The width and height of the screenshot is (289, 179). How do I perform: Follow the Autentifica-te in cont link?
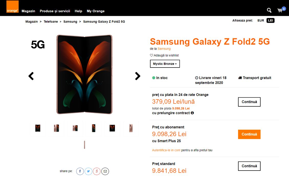pyautogui.click(x=166, y=150)
